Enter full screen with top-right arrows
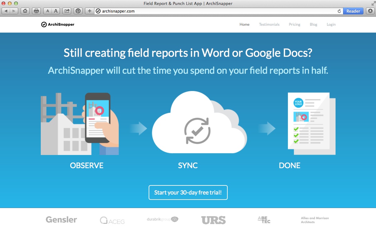Screen dimensions: 376x235 tap(373, 3)
